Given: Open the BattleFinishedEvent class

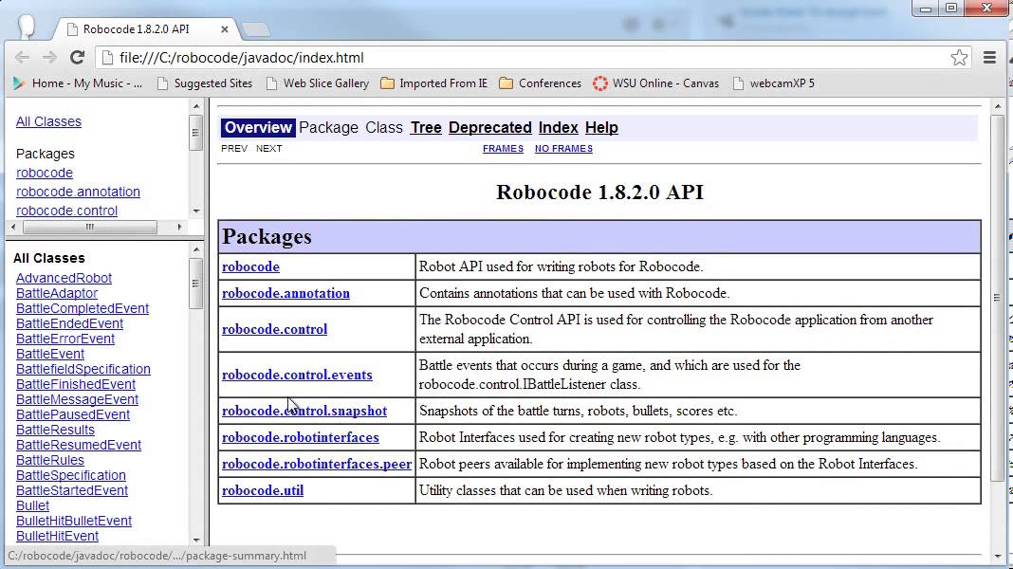Looking at the screenshot, I should pos(76,384).
